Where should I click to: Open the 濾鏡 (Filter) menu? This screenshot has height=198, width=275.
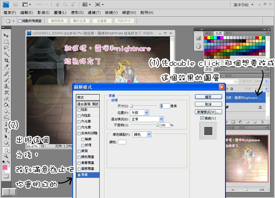point(94,13)
